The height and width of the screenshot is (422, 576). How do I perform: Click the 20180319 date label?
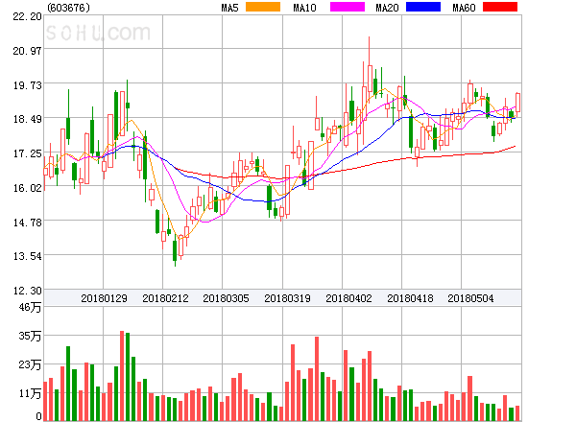pos(287,298)
